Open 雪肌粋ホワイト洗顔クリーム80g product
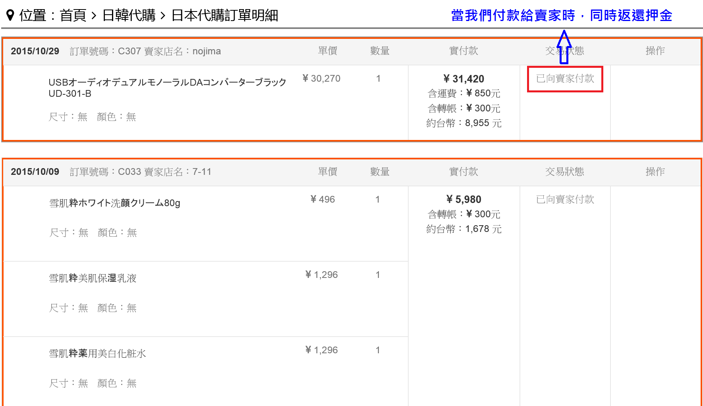703x406 pixels. tap(115, 203)
